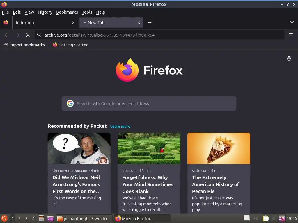Stop loading the page with the X button
Viewport: 298px width, 223px height.
point(28,35)
